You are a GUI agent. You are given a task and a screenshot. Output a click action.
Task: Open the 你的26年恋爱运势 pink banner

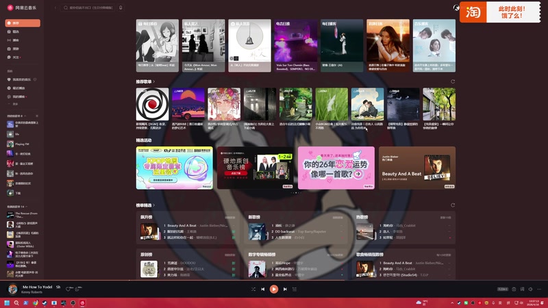pyautogui.click(x=336, y=168)
